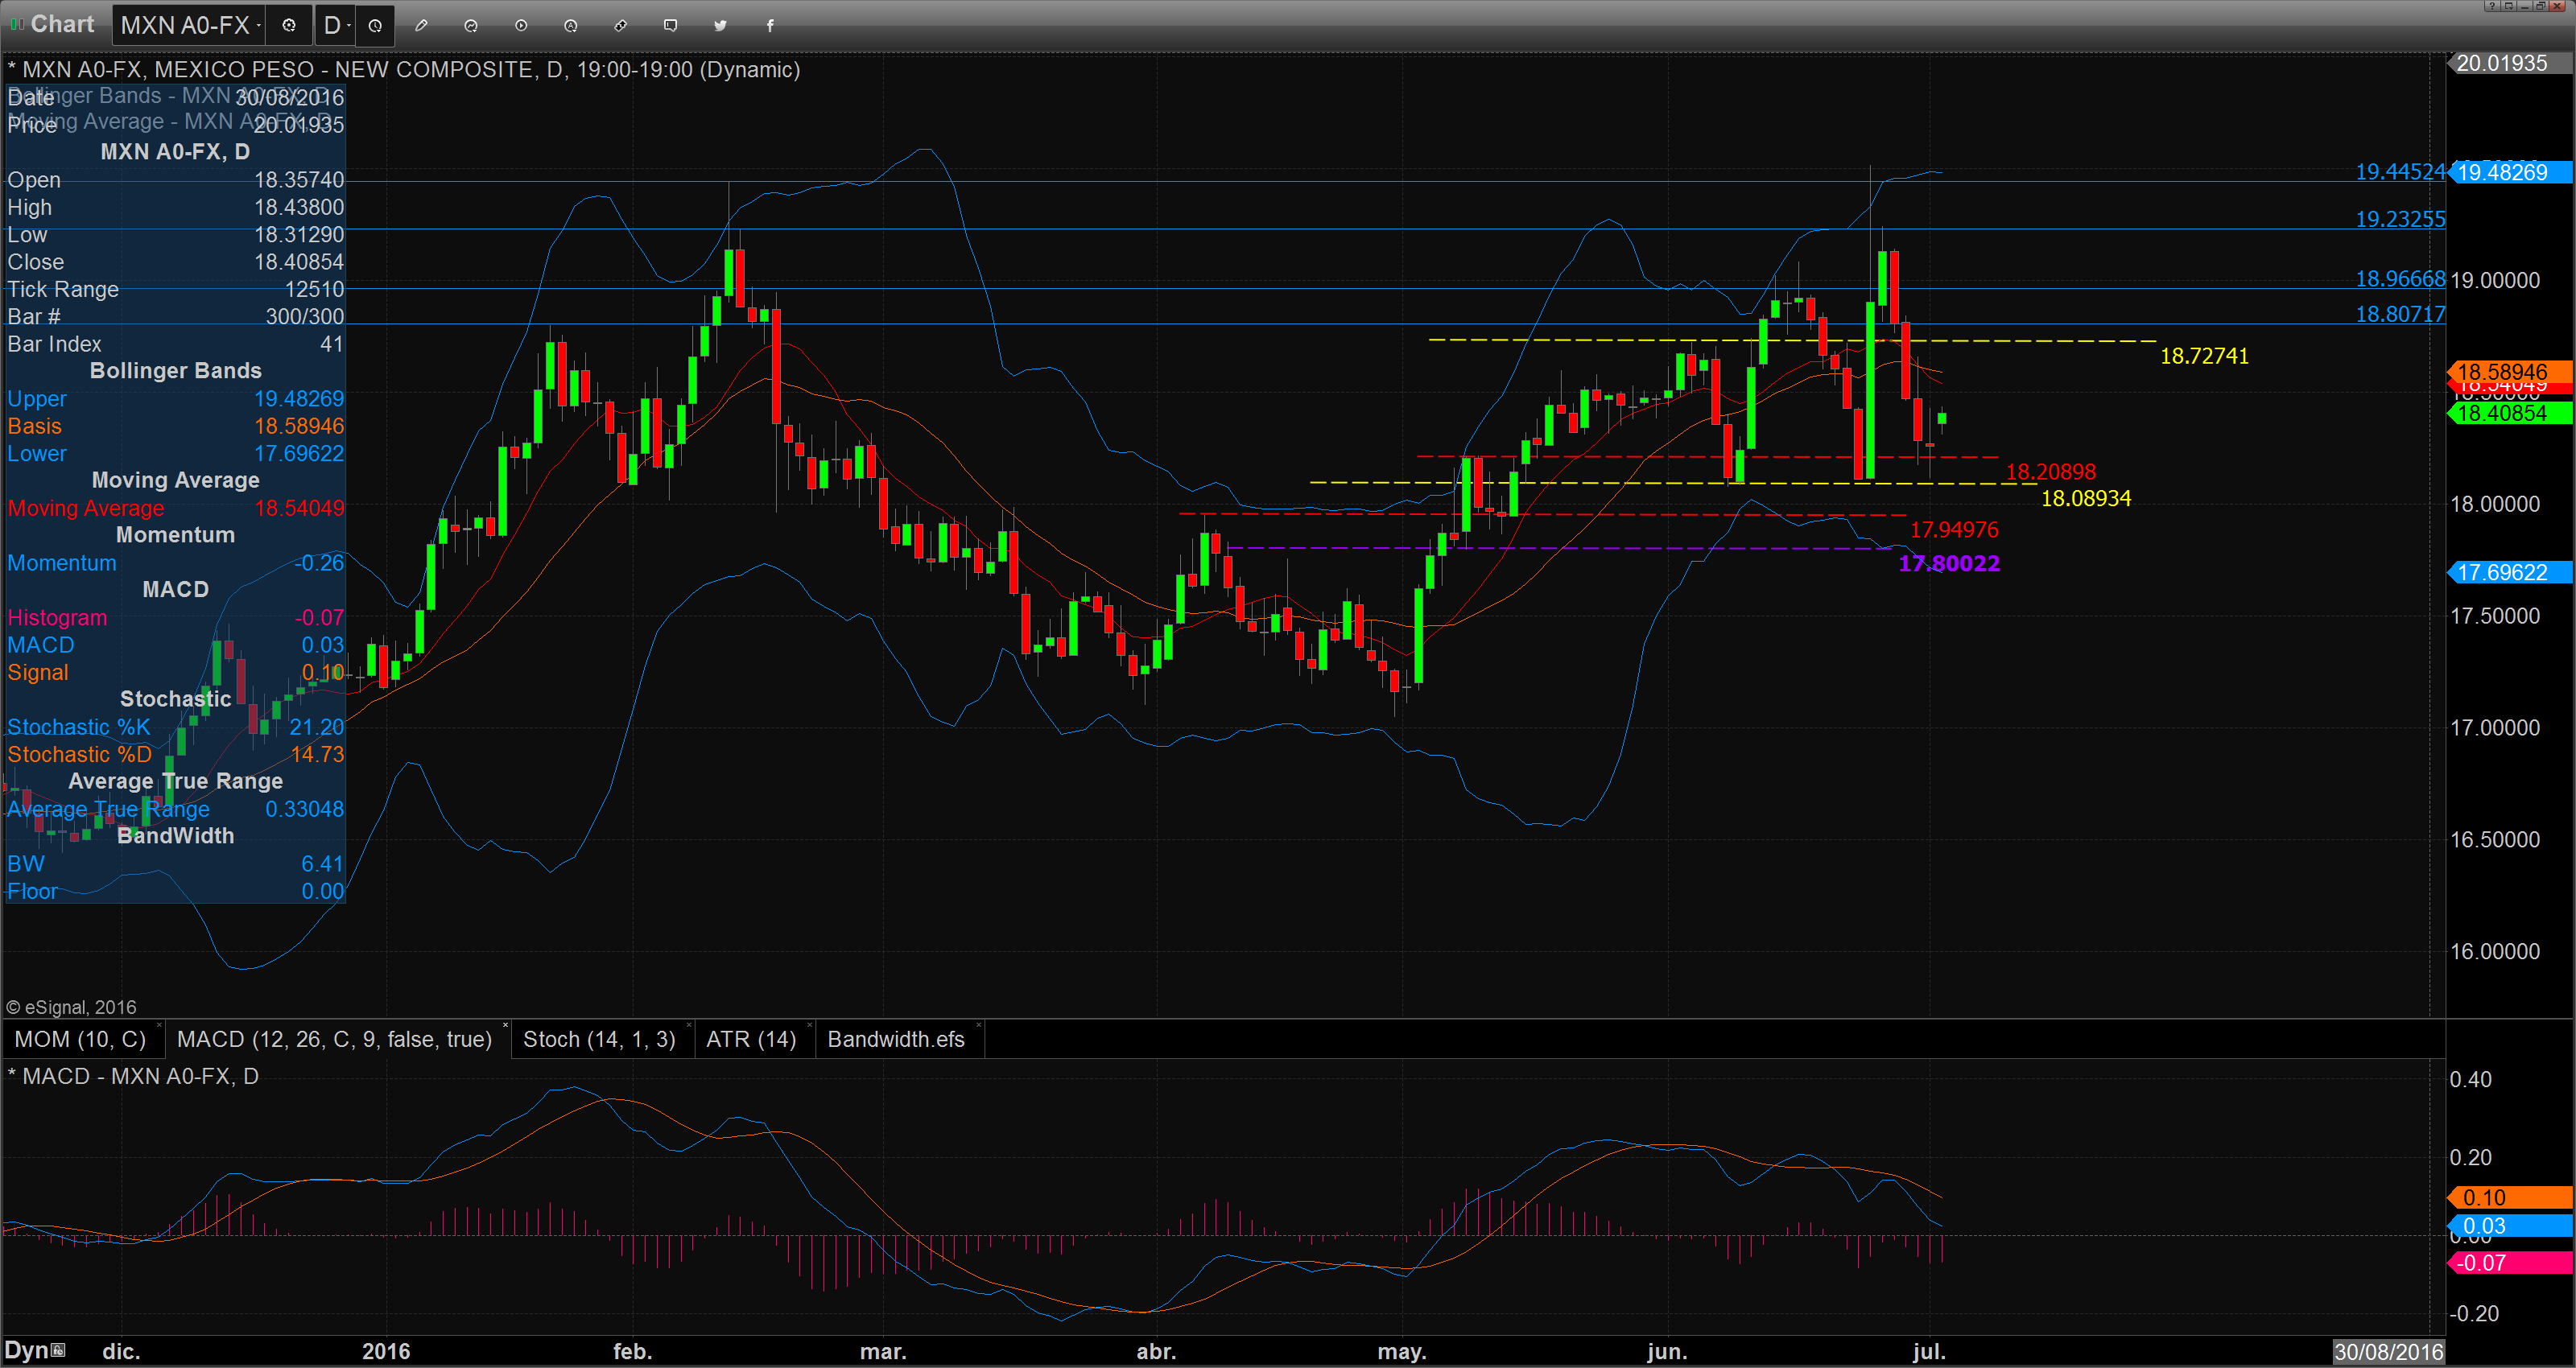This screenshot has height=1368, width=2576.
Task: Click the orange 0.10 MACD signal tag
Action: pos(2510,1197)
